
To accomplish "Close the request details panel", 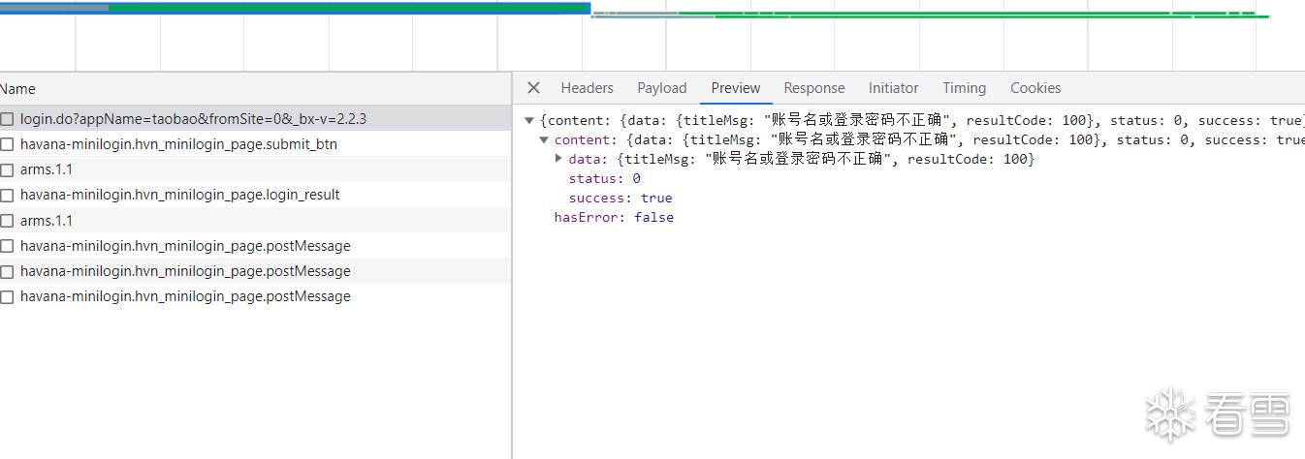I will pos(533,88).
